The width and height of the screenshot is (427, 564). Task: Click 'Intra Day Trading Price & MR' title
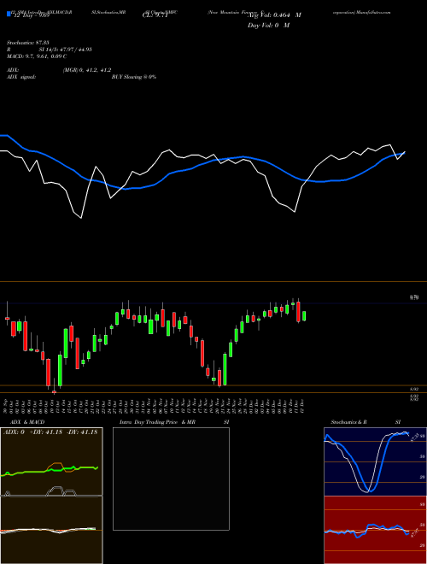coord(158,422)
